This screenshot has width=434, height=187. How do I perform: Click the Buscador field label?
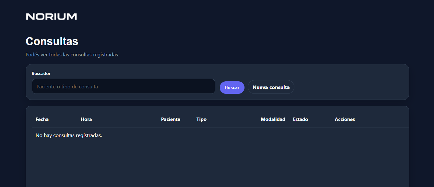pos(41,73)
